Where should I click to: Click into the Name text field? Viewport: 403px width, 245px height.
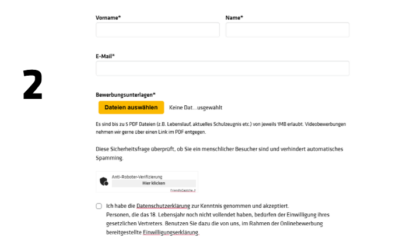(x=287, y=30)
